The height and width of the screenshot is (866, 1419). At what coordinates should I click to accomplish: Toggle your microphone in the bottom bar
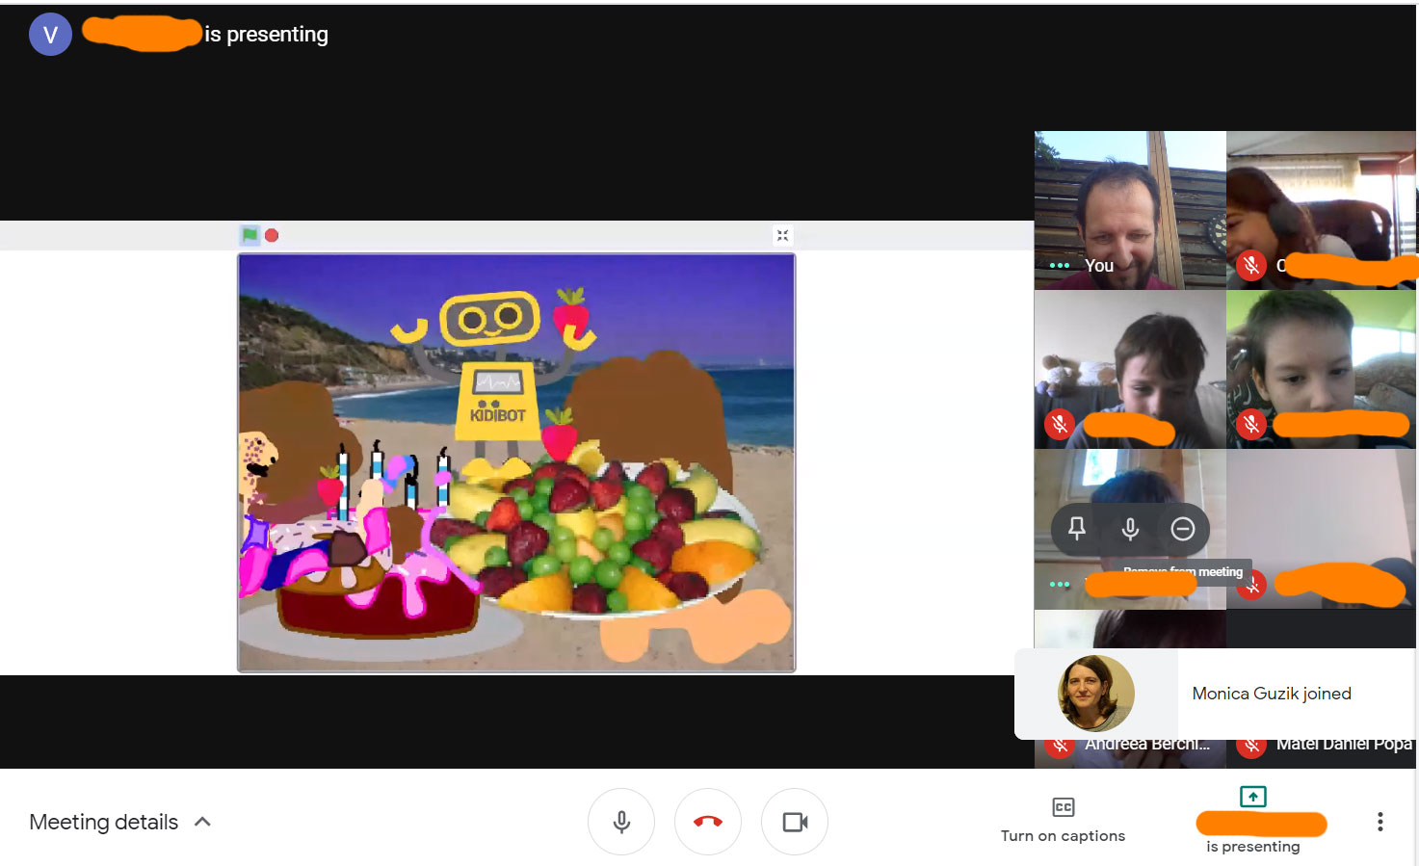coord(621,822)
